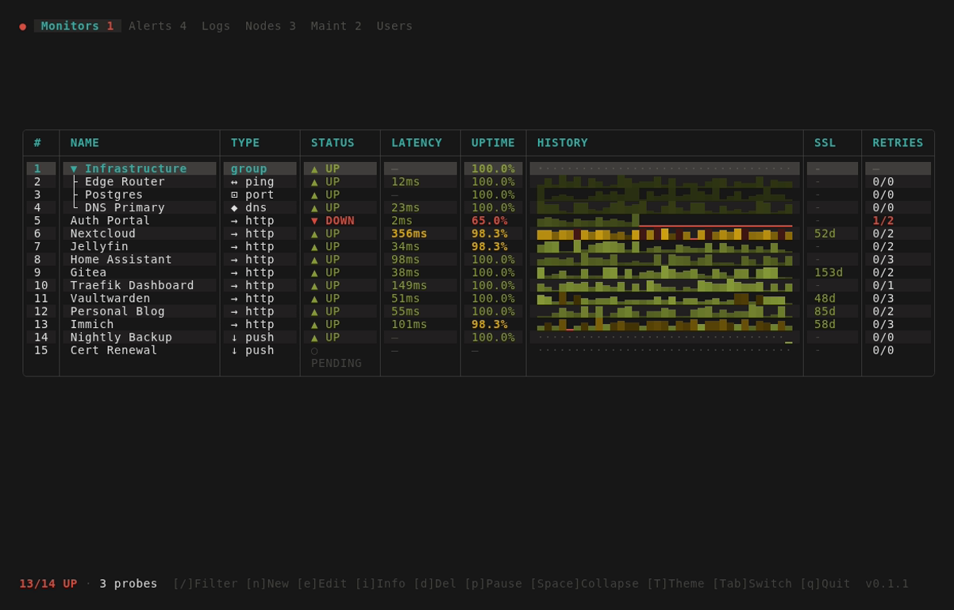Select the Edge Router tree row
The height and width of the screenshot is (610, 954).
coord(117,182)
